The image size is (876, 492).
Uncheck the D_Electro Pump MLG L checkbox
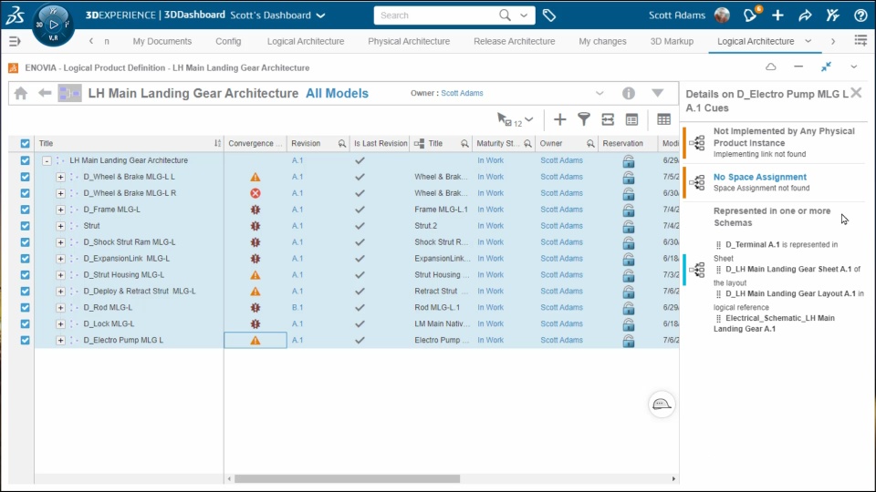coord(26,340)
